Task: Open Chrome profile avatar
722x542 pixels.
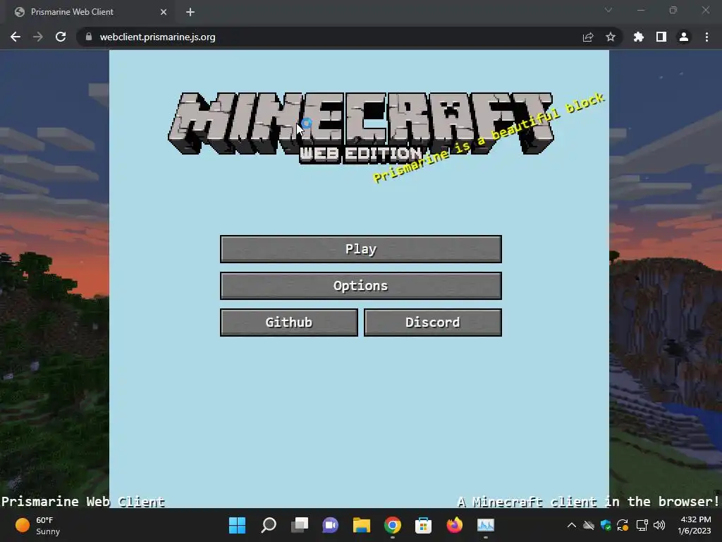Action: click(x=684, y=37)
